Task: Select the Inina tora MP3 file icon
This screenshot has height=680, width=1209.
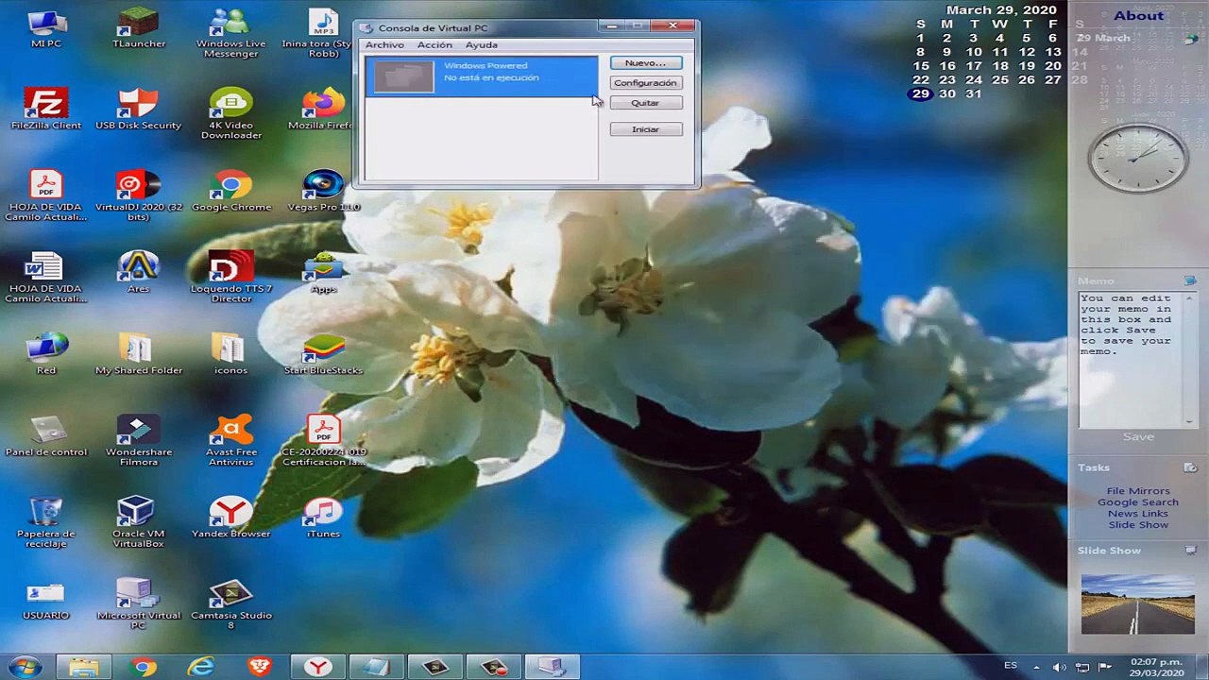Action: click(x=323, y=34)
